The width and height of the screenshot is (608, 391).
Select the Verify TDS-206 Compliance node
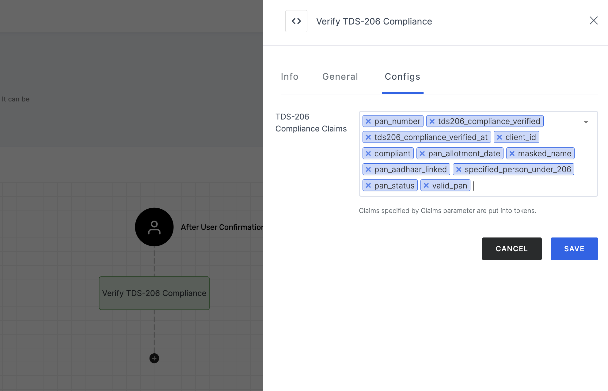154,293
